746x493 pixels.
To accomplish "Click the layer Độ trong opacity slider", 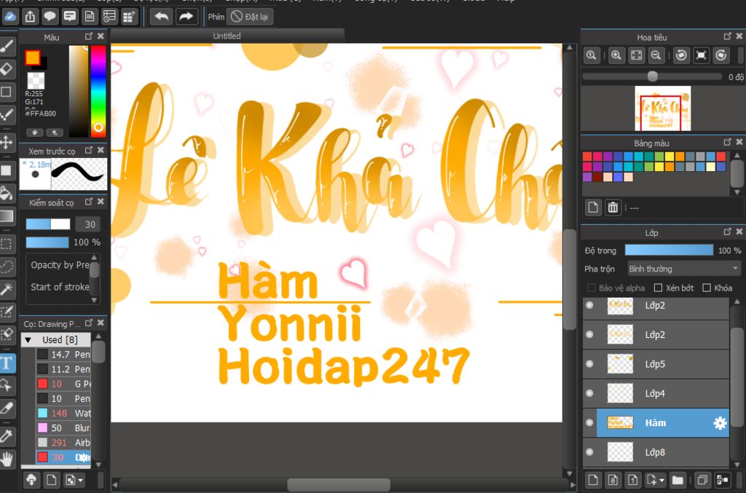I will (x=669, y=251).
